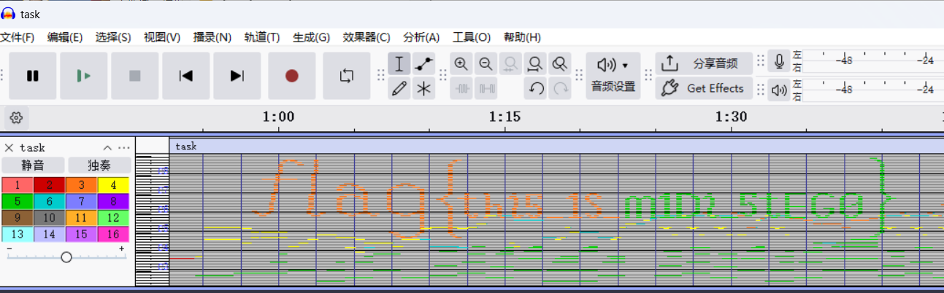Image resolution: width=944 pixels, height=293 pixels.
Task: Select the asterisk Multi-tool
Action: (x=423, y=89)
